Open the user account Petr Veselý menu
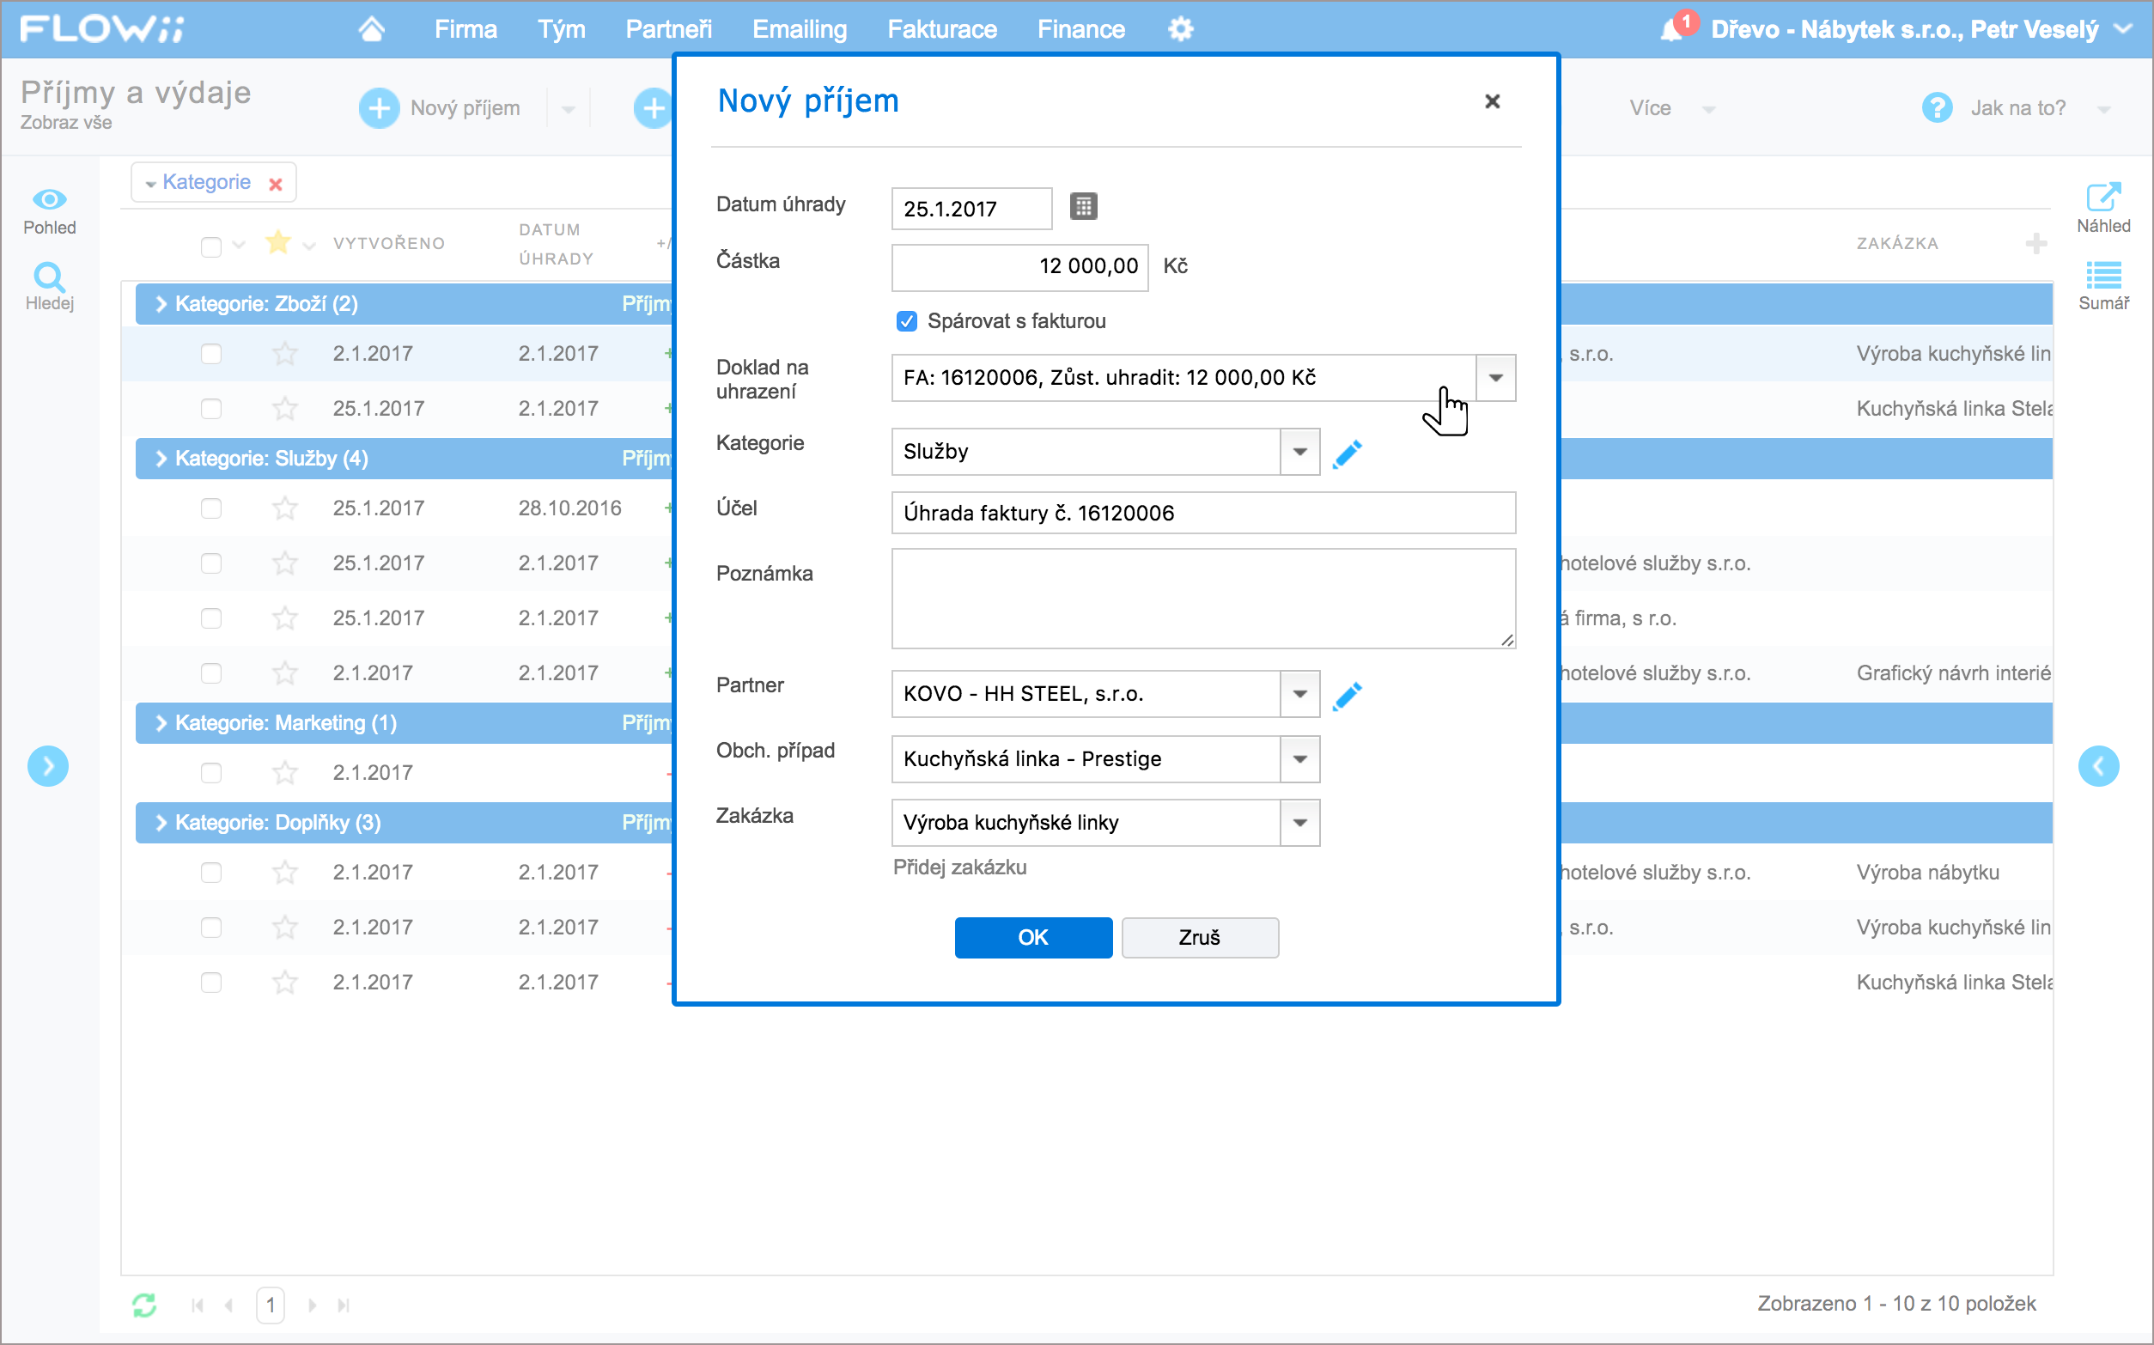 pyautogui.click(x=1920, y=29)
